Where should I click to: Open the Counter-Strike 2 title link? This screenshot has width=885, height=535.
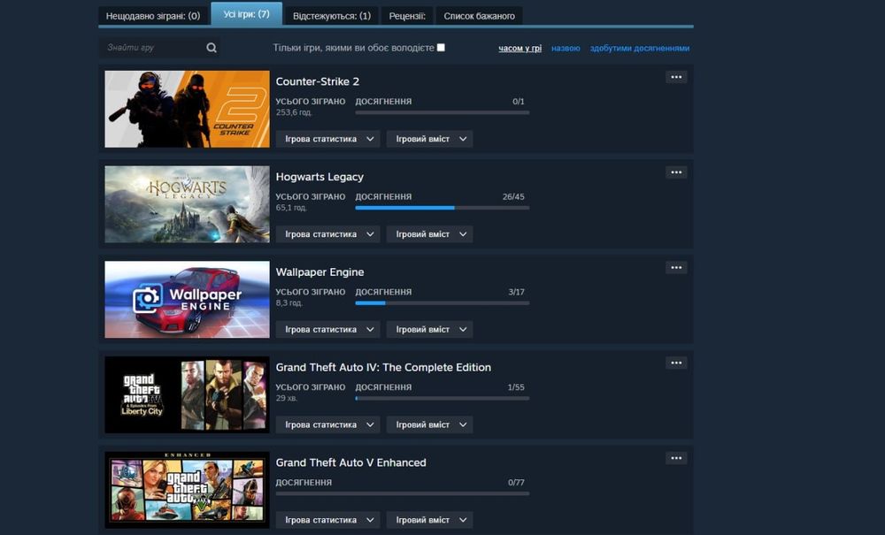(x=317, y=81)
